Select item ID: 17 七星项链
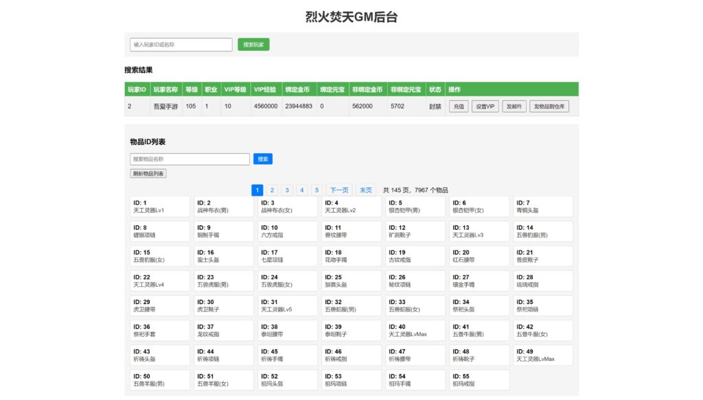This screenshot has width=703, height=400. 287,255
